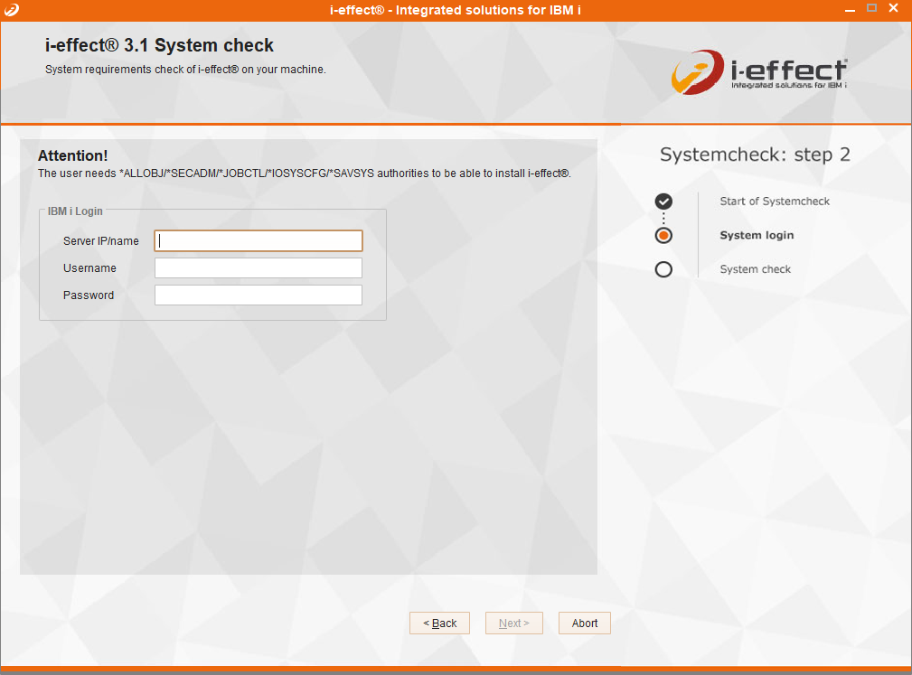The width and height of the screenshot is (912, 675).
Task: Click the empty System check step circle
Action: click(663, 269)
